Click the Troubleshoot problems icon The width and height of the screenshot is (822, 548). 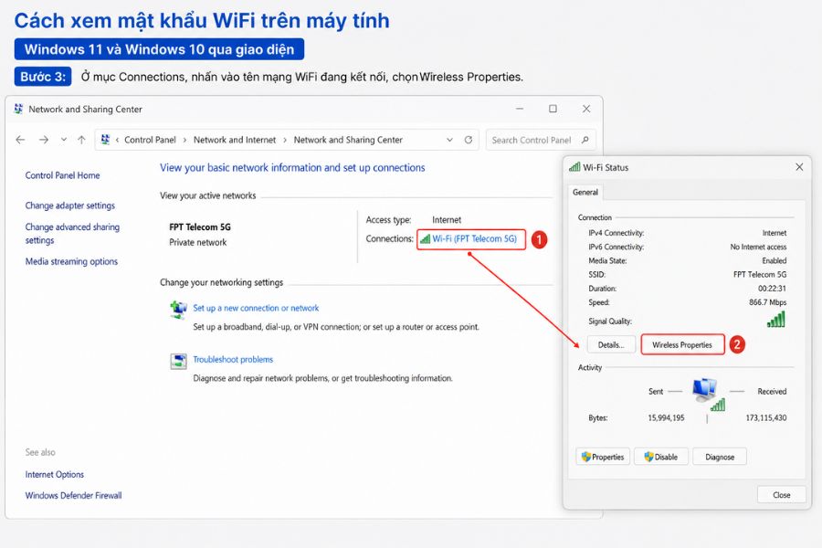pos(178,361)
